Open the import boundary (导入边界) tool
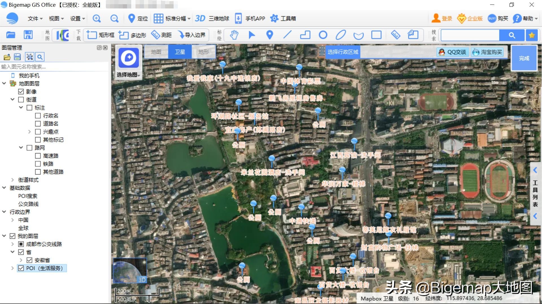 (192, 35)
